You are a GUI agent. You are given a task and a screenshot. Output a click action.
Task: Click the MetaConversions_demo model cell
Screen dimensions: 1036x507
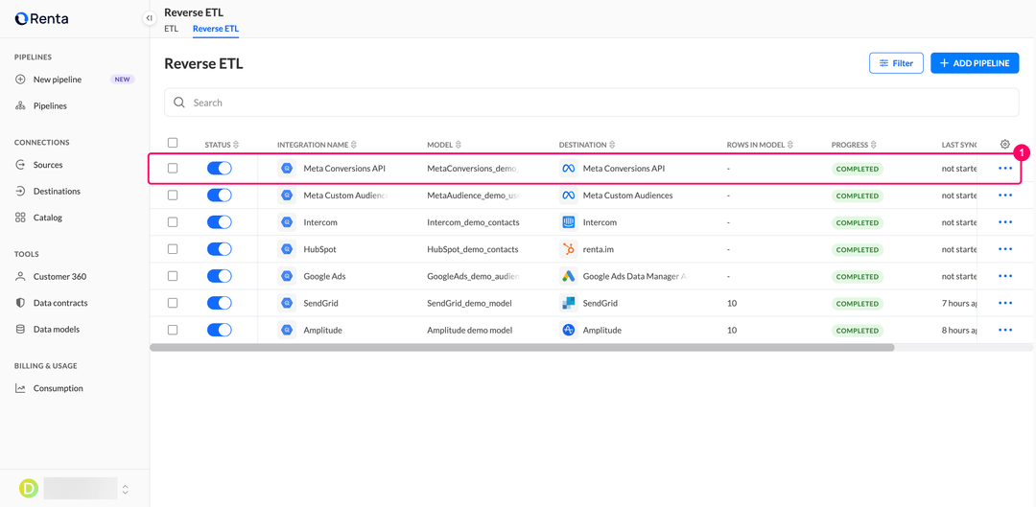click(473, 169)
